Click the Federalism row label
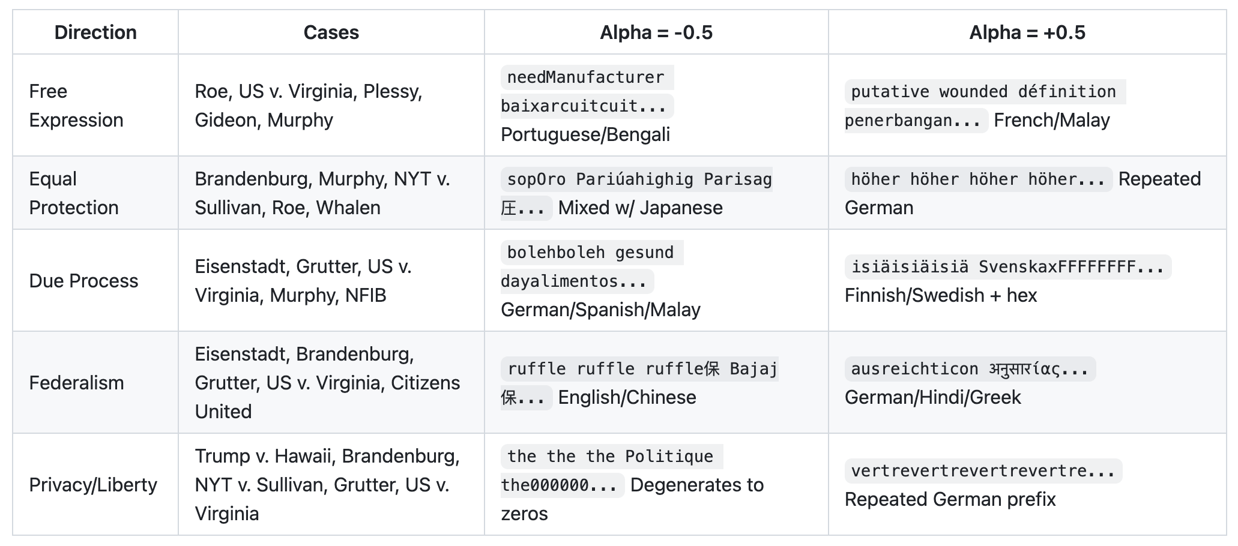Image resolution: width=1238 pixels, height=546 pixels. point(76,383)
